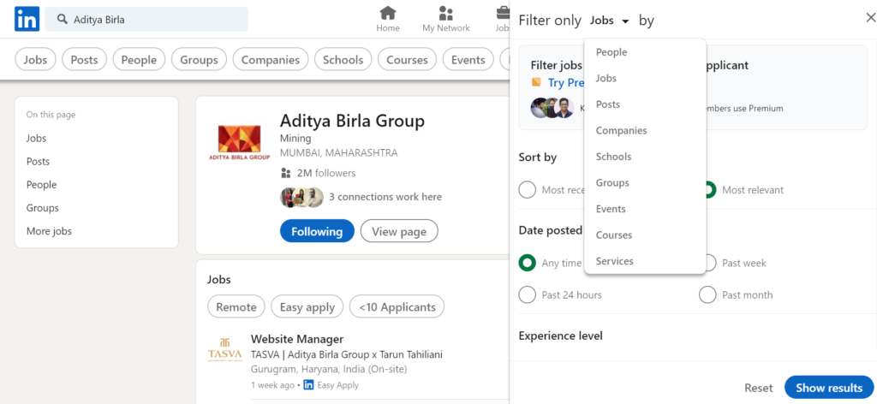The height and width of the screenshot is (404, 877).
Task: Click the Companies filter pill
Action: tap(271, 59)
